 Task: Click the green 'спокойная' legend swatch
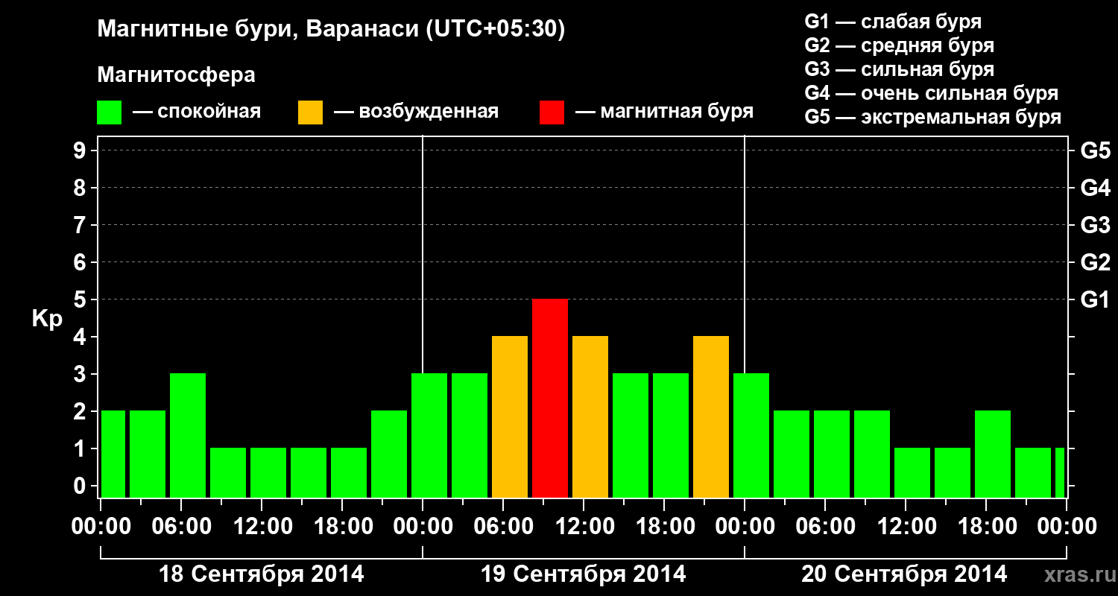[110, 112]
